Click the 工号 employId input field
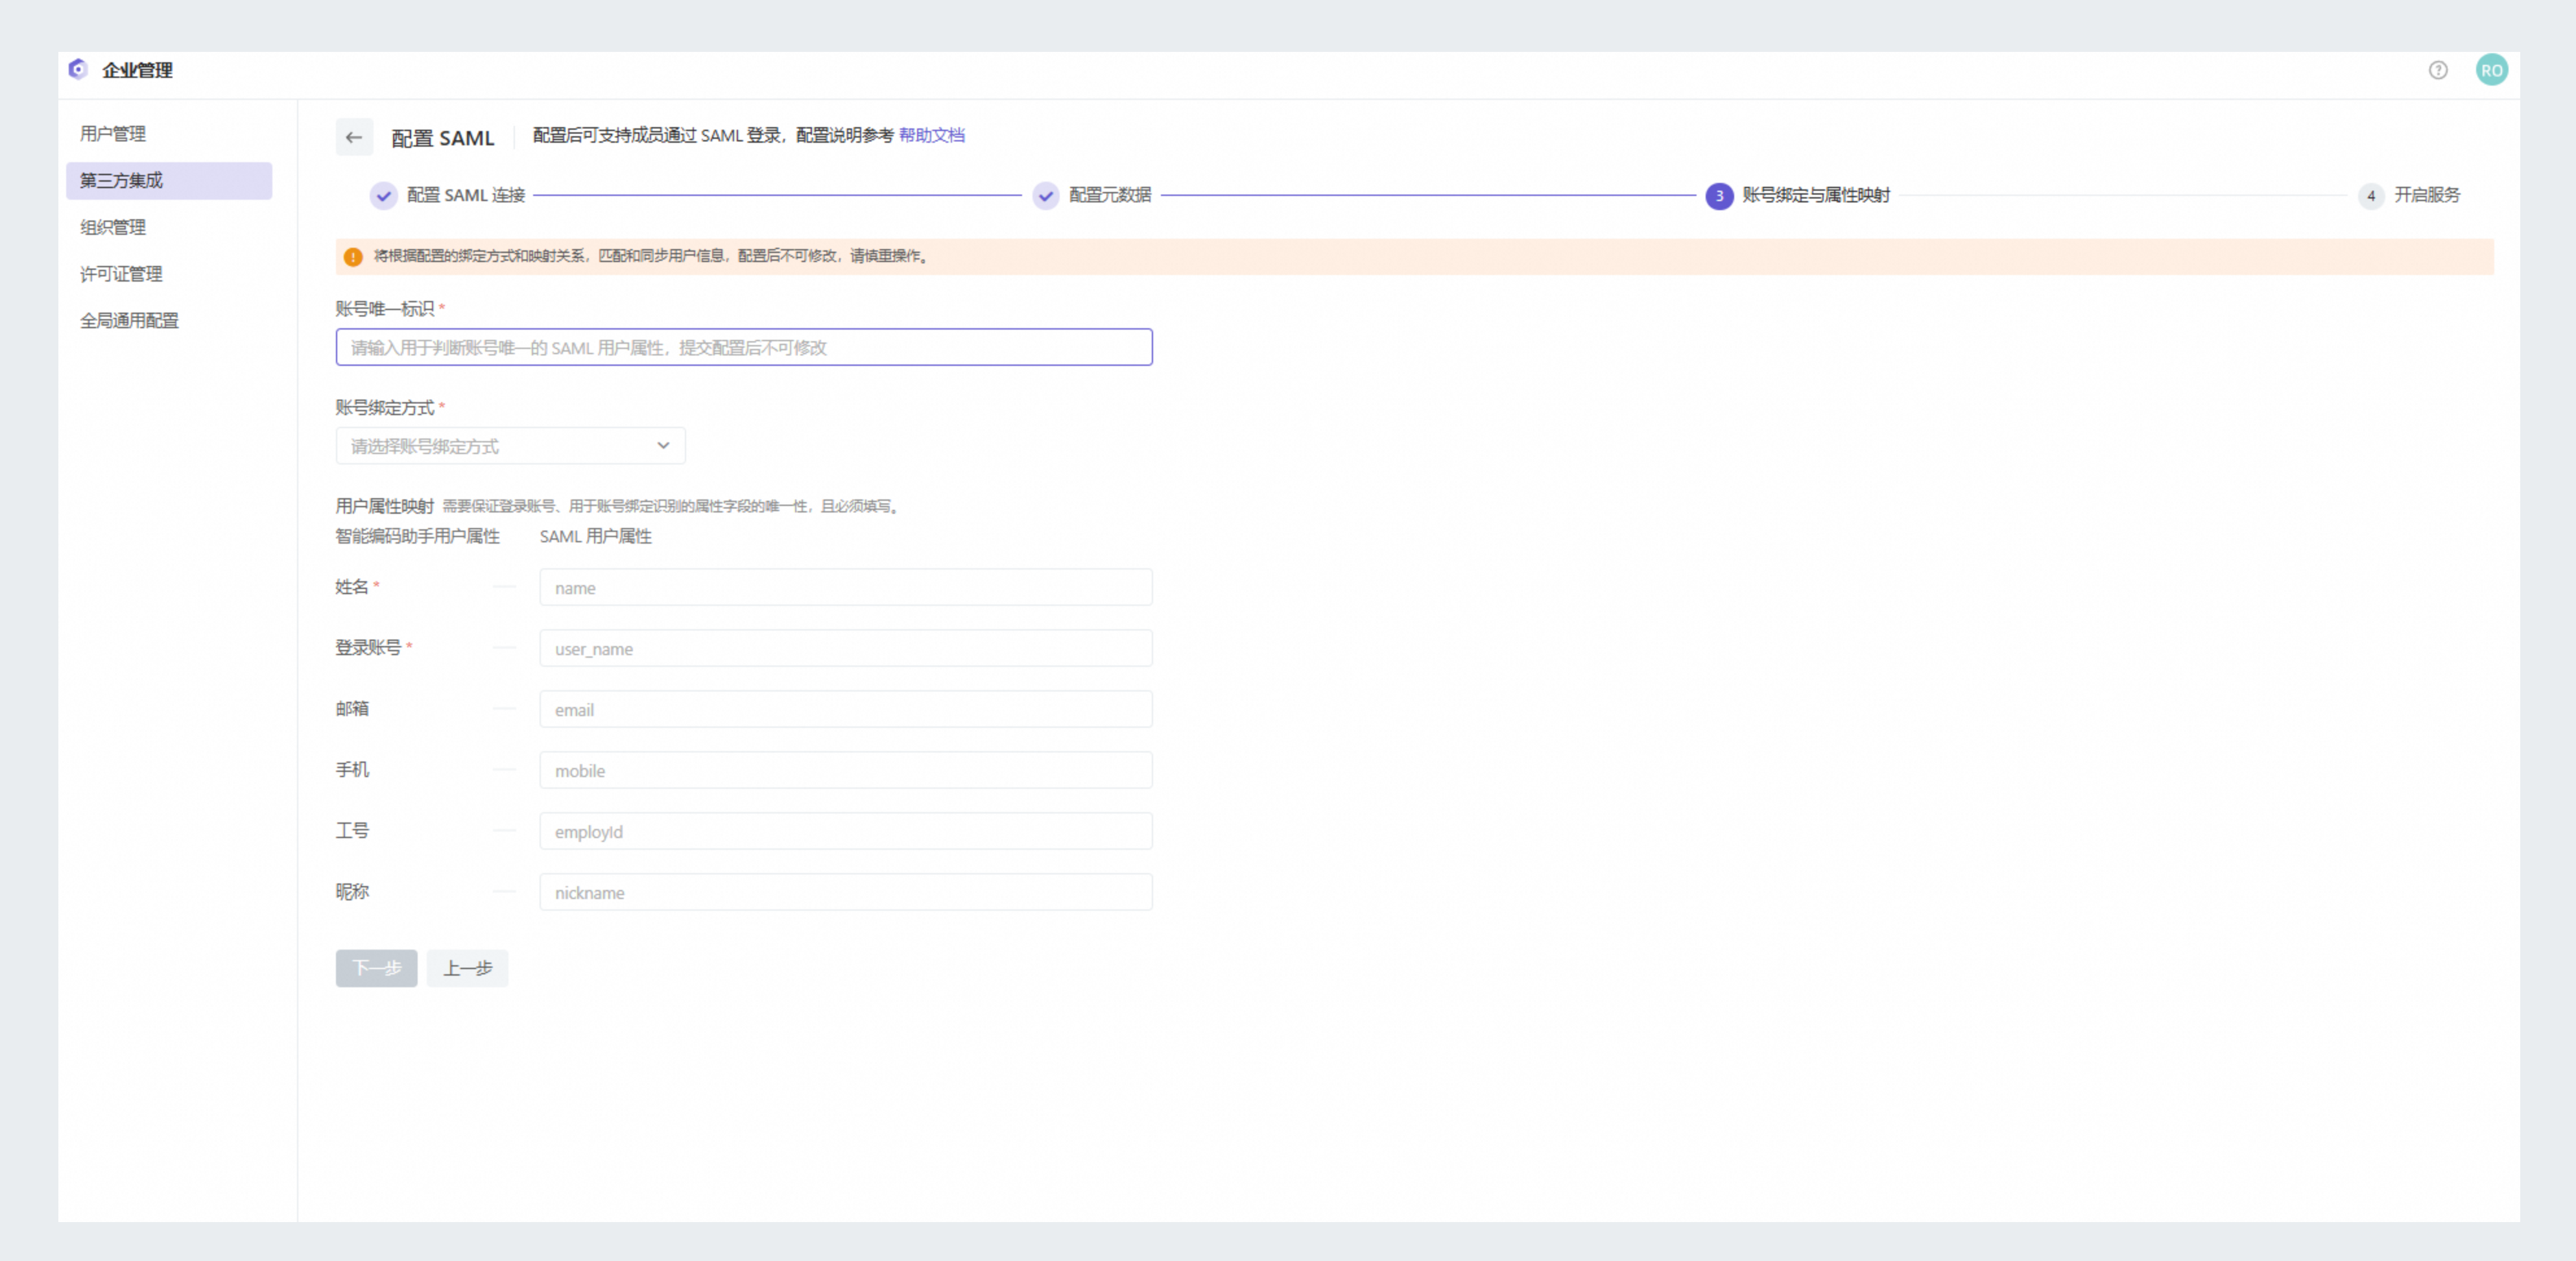Screen dimensions: 2576x1261 point(845,831)
